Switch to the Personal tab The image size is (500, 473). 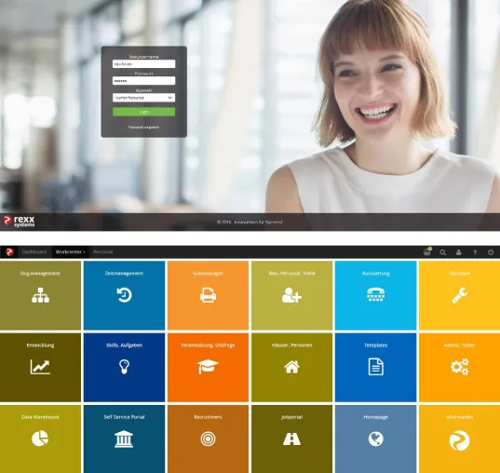(x=102, y=252)
